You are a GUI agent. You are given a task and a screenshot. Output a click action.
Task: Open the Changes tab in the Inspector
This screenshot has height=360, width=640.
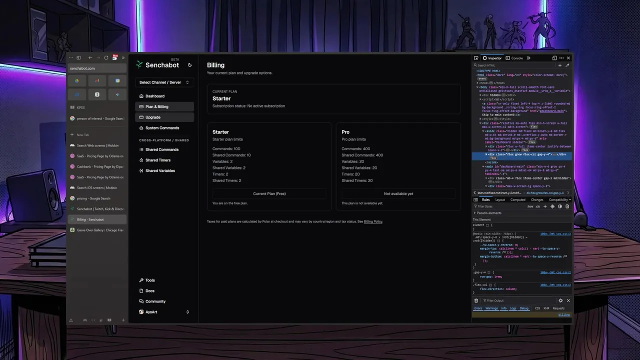[537, 200]
